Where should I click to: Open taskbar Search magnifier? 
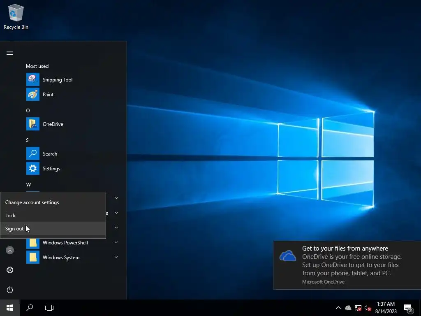click(x=30, y=308)
